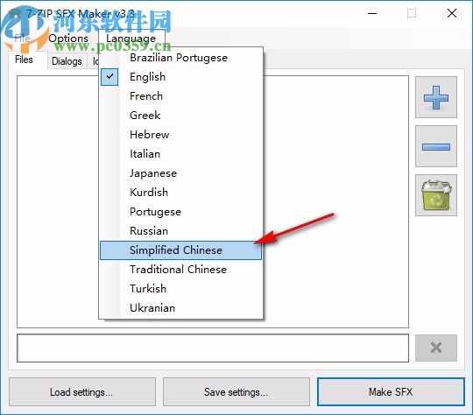
Task: Switch to the Dialogs tab
Action: click(x=67, y=61)
